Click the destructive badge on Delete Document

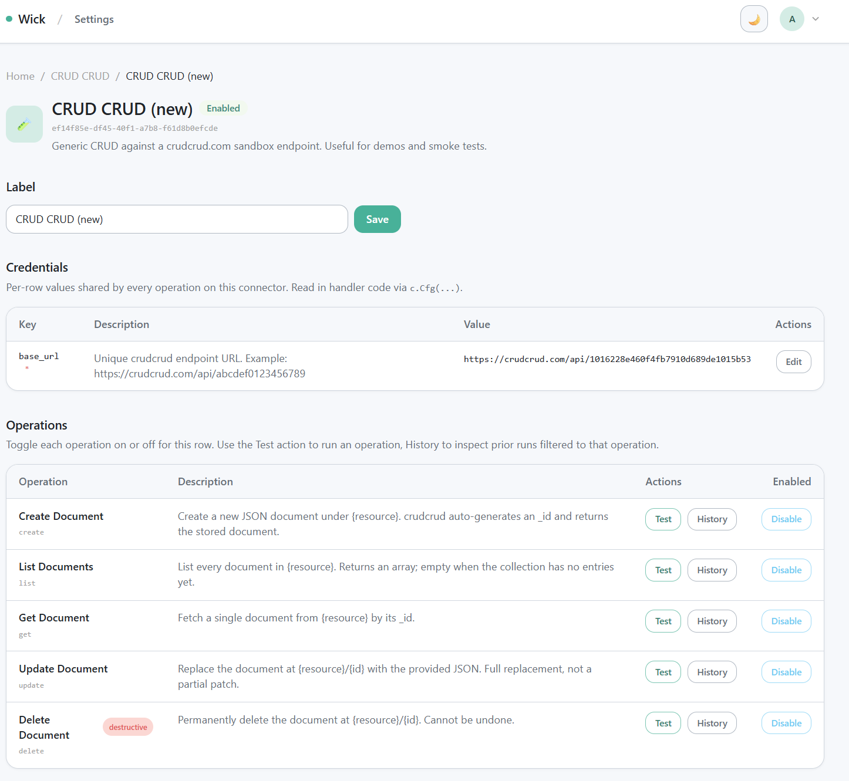tap(128, 727)
